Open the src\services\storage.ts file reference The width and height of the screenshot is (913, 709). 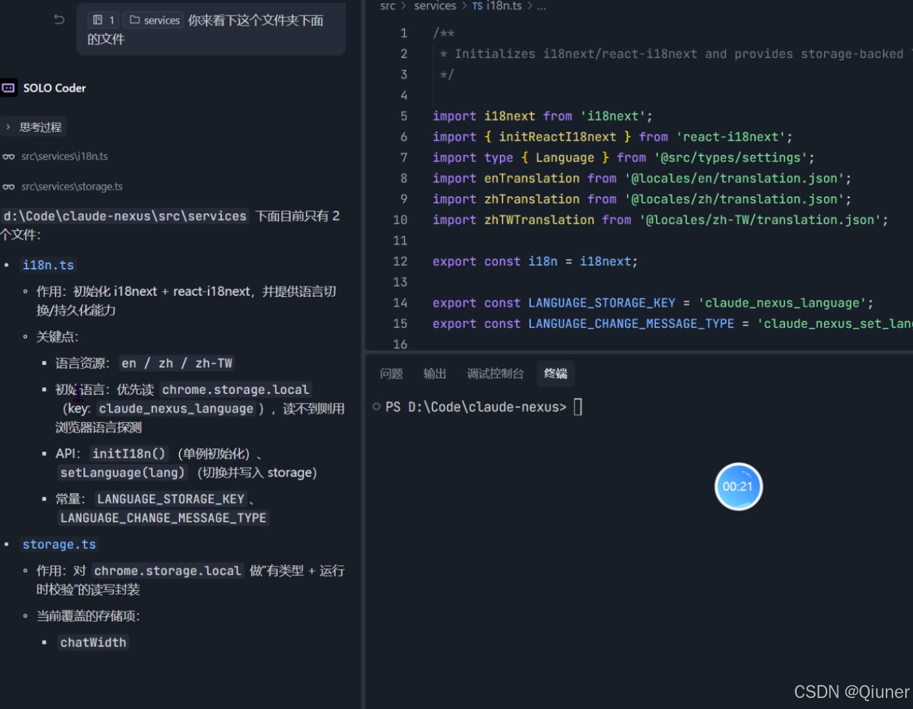click(72, 187)
